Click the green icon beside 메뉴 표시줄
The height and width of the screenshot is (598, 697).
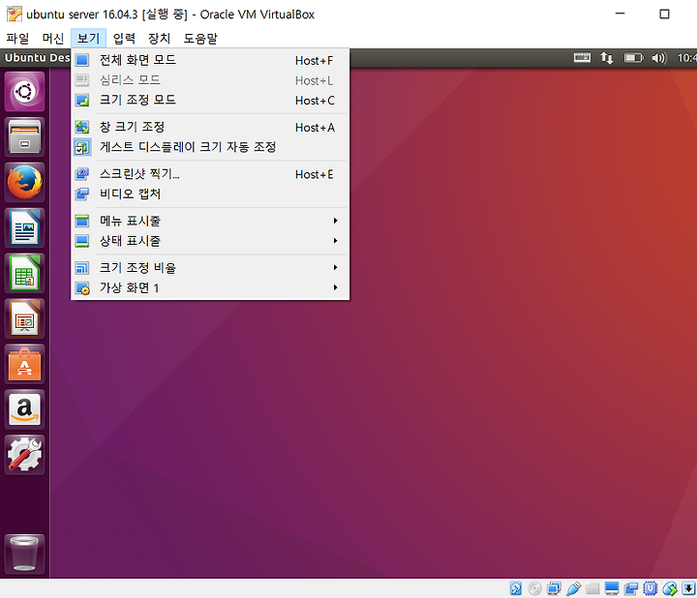[82, 221]
